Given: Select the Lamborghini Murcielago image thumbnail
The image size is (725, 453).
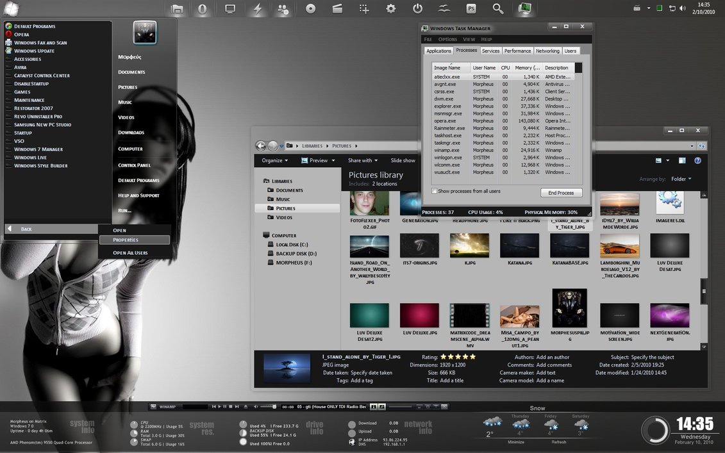Looking at the screenshot, I should pyautogui.click(x=619, y=245).
